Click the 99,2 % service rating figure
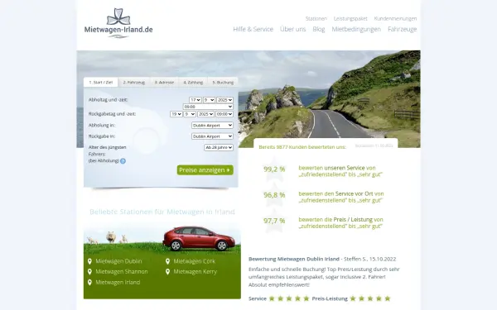Image resolution: width=497 pixels, height=310 pixels. click(274, 169)
